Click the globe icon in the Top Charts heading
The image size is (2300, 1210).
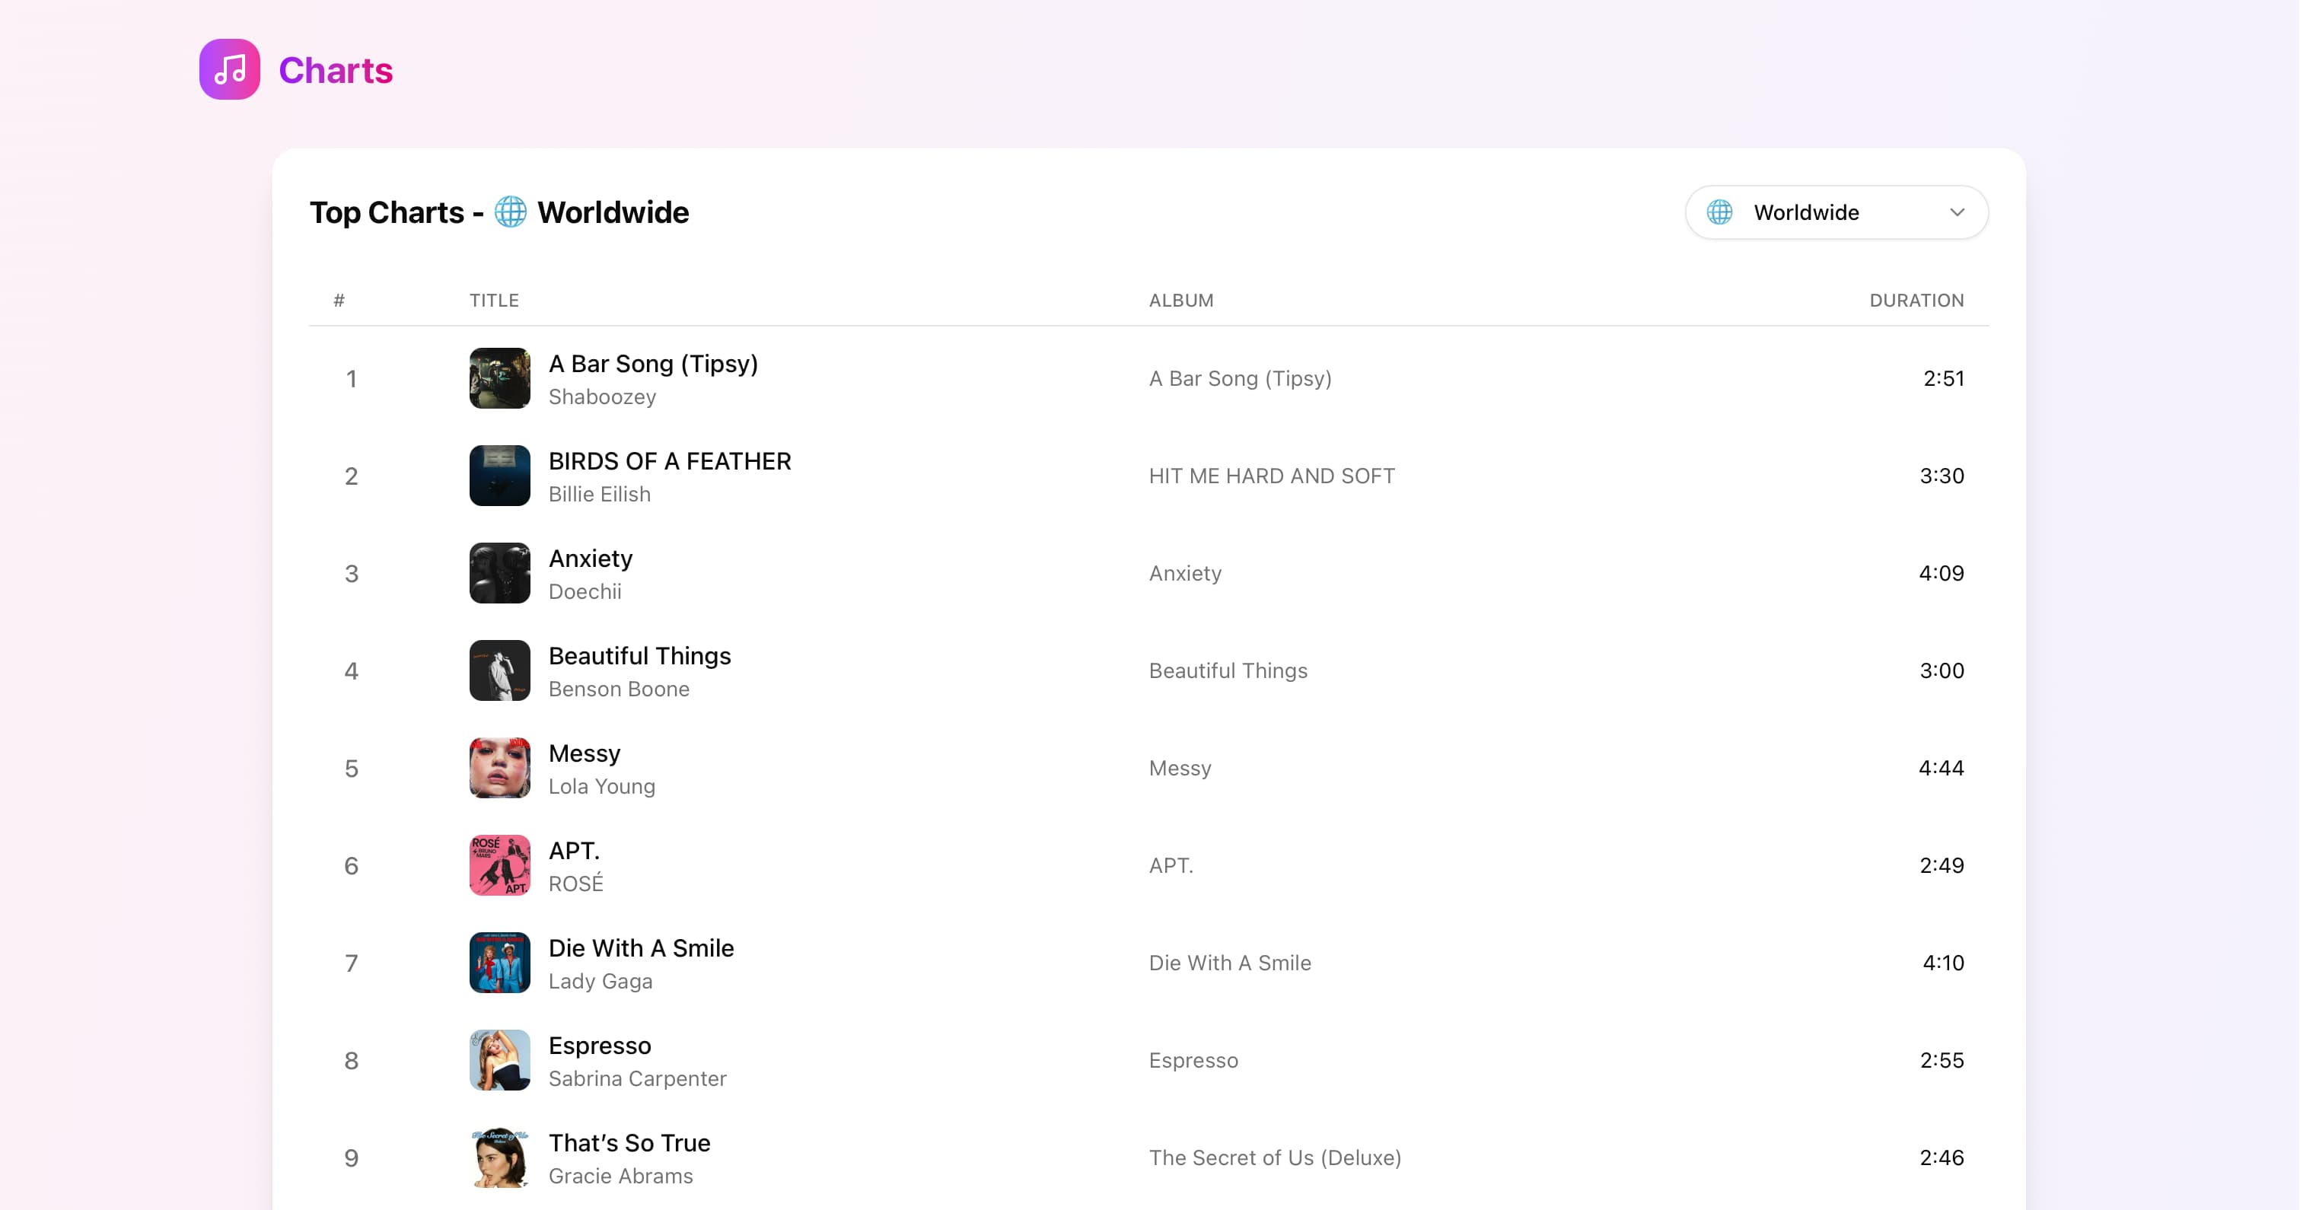(511, 212)
